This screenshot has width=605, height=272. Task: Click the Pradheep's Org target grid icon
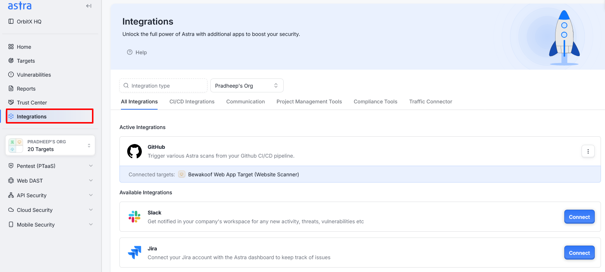pyautogui.click(x=16, y=146)
